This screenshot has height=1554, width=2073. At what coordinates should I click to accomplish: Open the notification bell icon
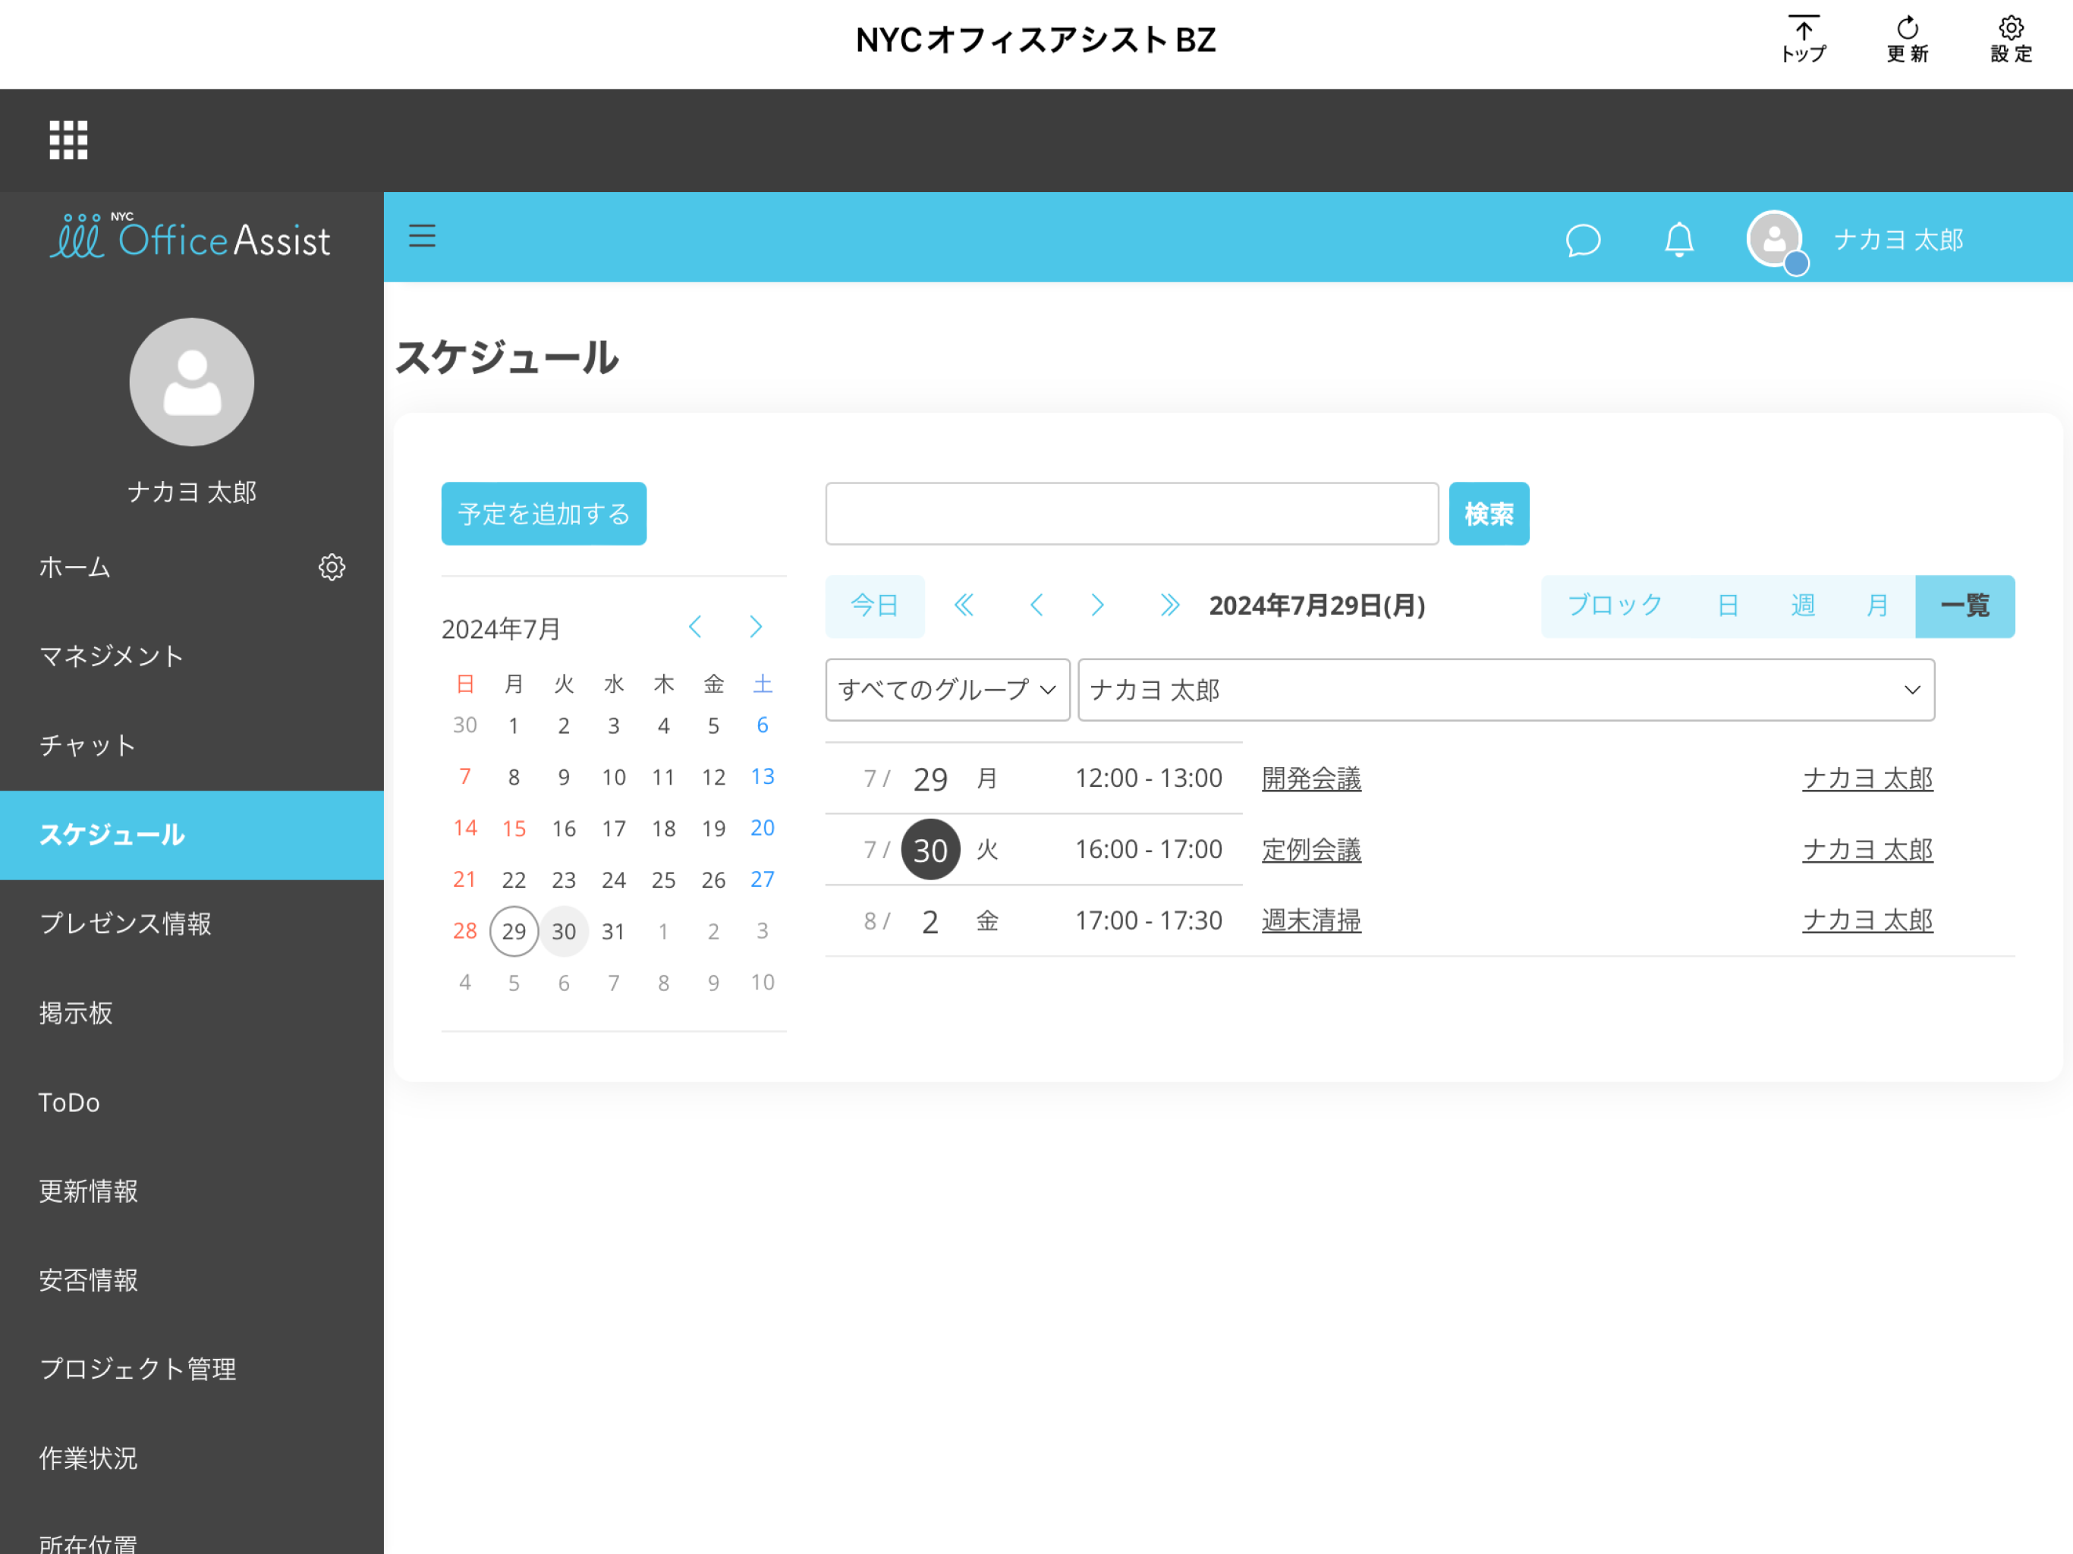coord(1678,239)
